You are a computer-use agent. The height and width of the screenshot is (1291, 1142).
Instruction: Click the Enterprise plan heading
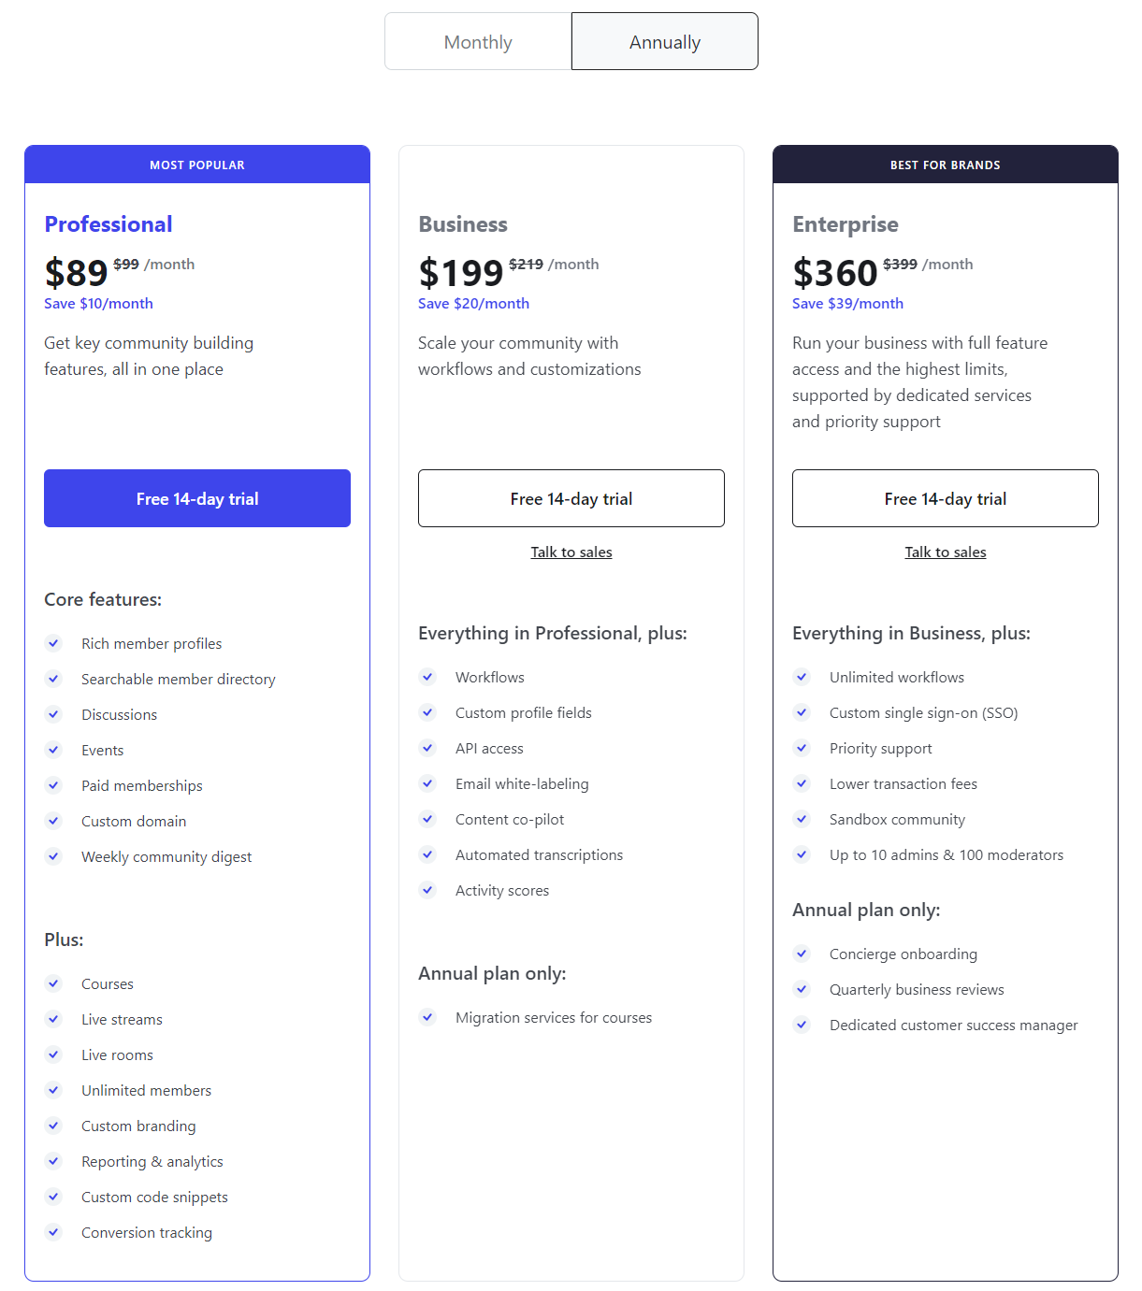846,224
